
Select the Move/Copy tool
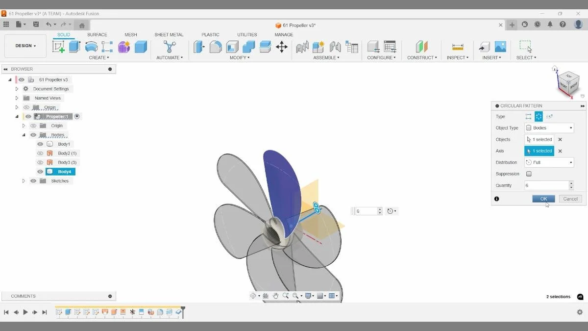click(x=281, y=46)
